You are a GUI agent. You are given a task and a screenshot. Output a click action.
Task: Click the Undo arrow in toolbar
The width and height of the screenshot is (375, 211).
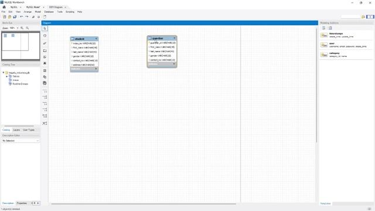(22, 17)
